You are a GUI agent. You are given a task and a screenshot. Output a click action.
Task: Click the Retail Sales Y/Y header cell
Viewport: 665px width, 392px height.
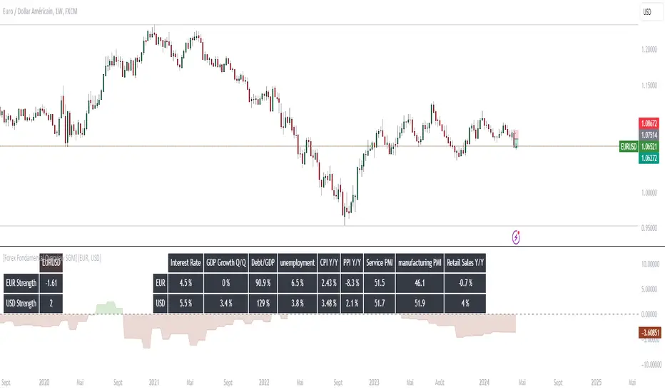[x=465, y=263]
